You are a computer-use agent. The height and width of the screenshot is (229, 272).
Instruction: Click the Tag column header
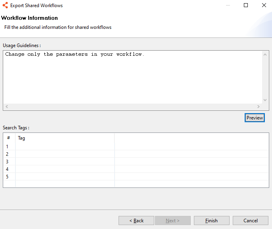(65, 138)
